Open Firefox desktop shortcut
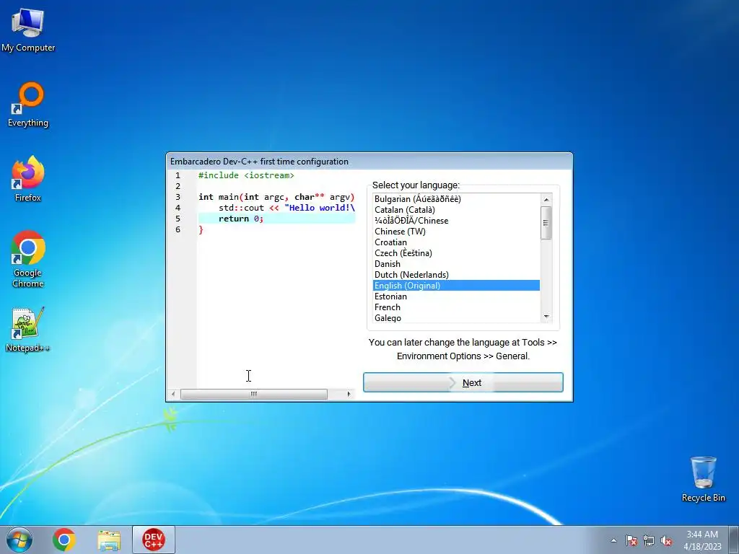Image resolution: width=739 pixels, height=554 pixels. tap(28, 179)
